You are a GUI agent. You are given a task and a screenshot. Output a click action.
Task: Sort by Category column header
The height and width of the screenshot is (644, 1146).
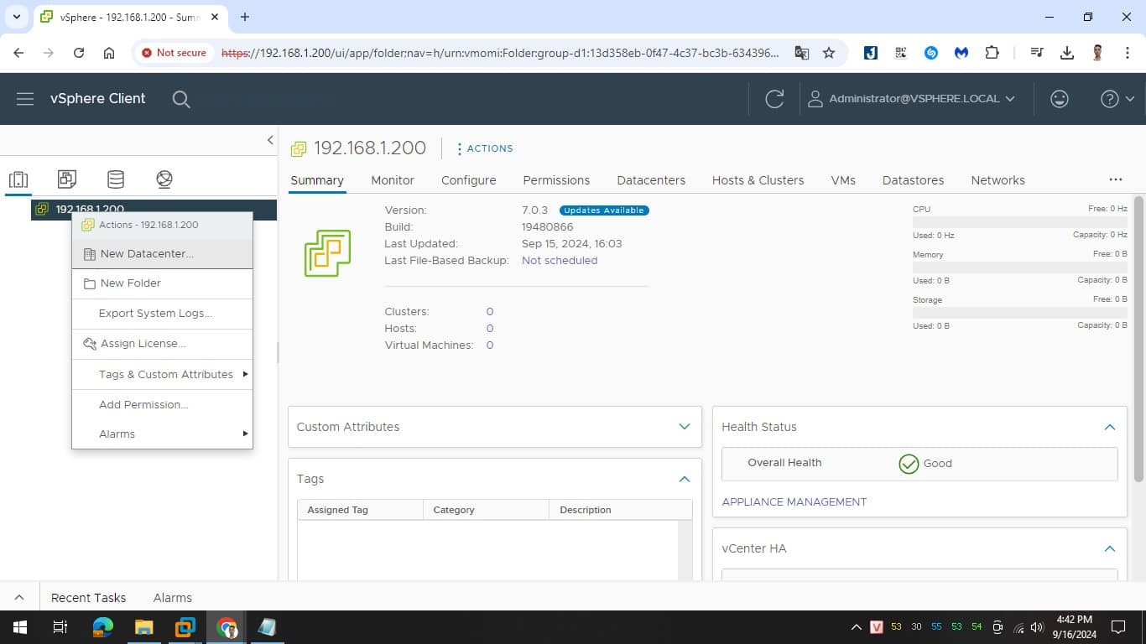(x=487, y=510)
